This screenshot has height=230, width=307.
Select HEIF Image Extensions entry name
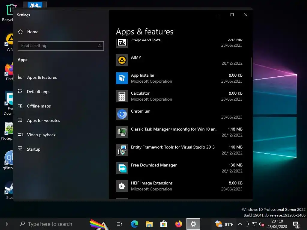coord(152,183)
